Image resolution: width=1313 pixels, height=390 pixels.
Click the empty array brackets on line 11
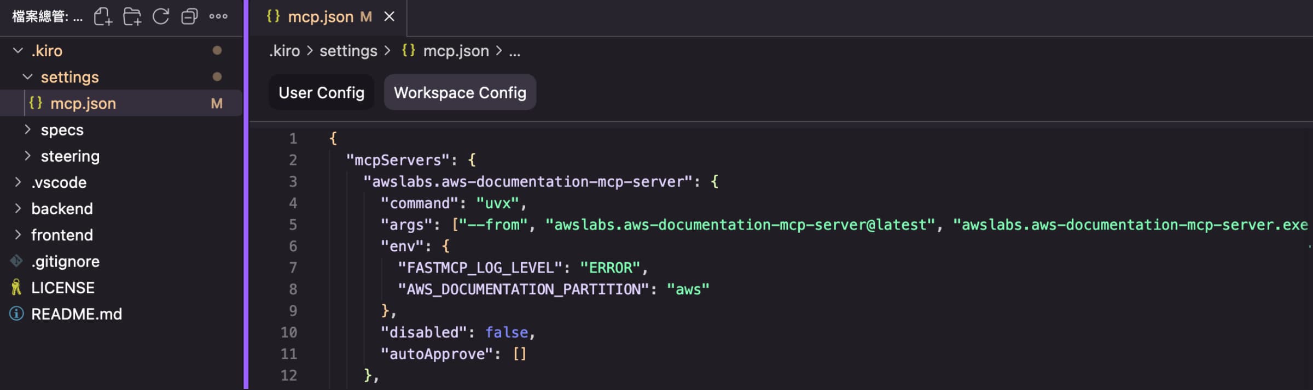tap(520, 354)
